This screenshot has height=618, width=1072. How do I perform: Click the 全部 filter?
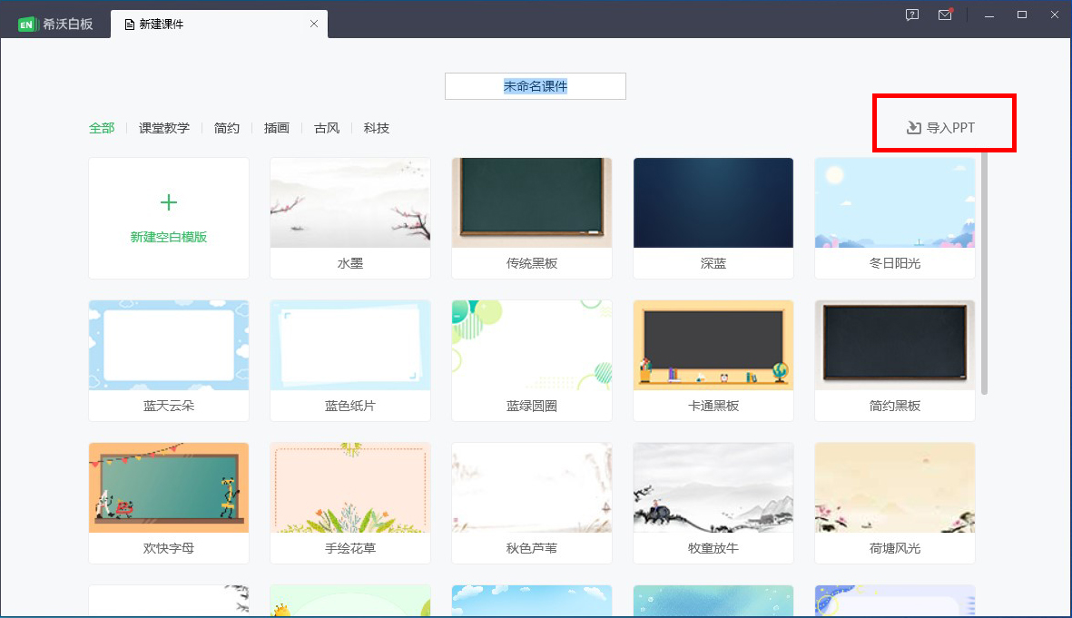tap(101, 128)
